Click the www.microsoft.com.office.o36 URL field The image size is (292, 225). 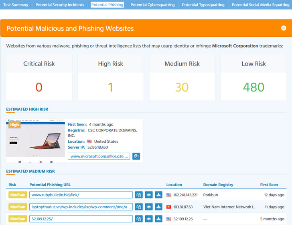coord(99,156)
